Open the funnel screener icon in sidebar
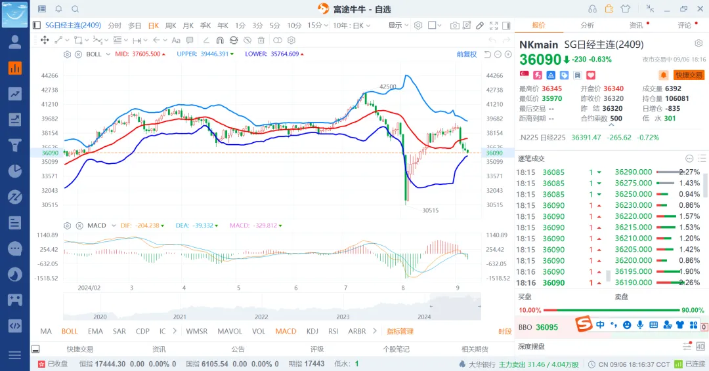Viewport: 709px width, 371px height. click(x=15, y=146)
